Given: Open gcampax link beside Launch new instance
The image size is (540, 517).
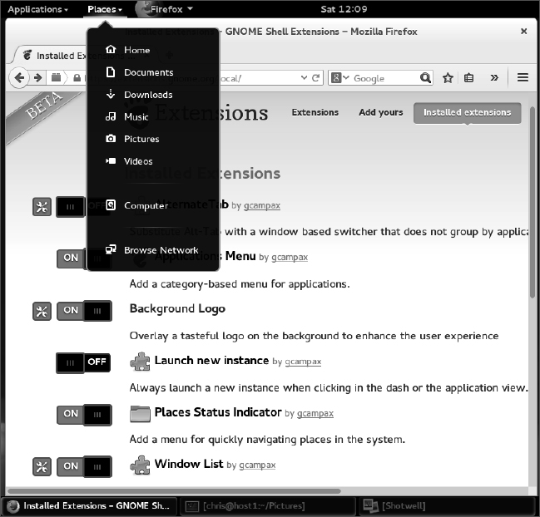Looking at the screenshot, I should pyautogui.click(x=303, y=362).
